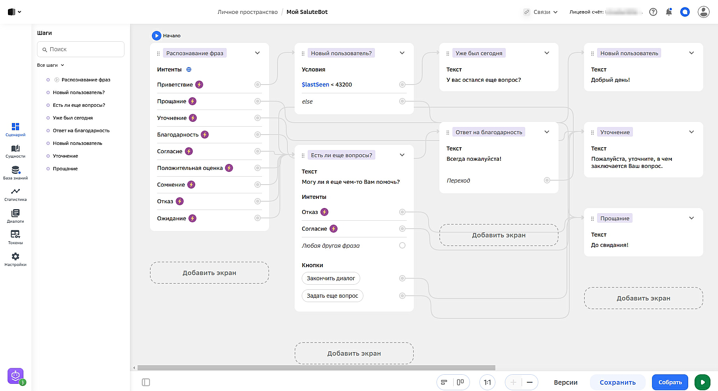Click the notifications bell icon

669,12
